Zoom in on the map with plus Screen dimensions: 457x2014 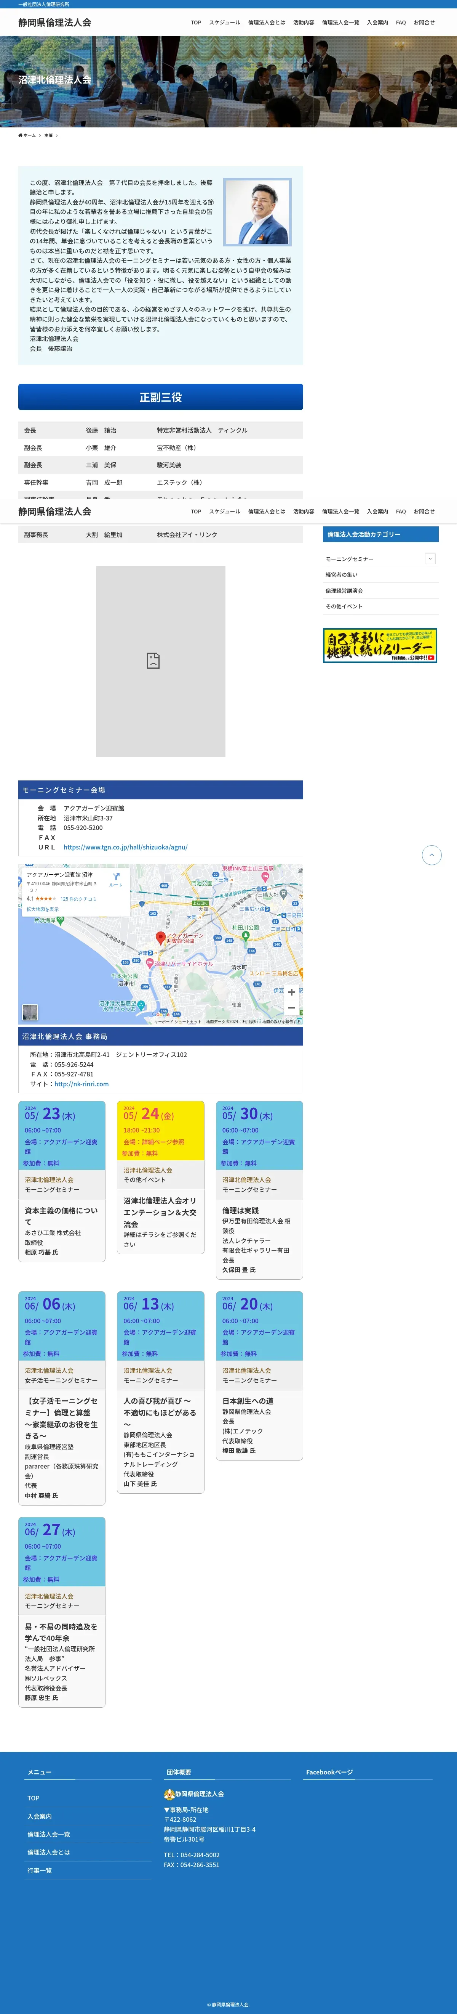pos(291,991)
